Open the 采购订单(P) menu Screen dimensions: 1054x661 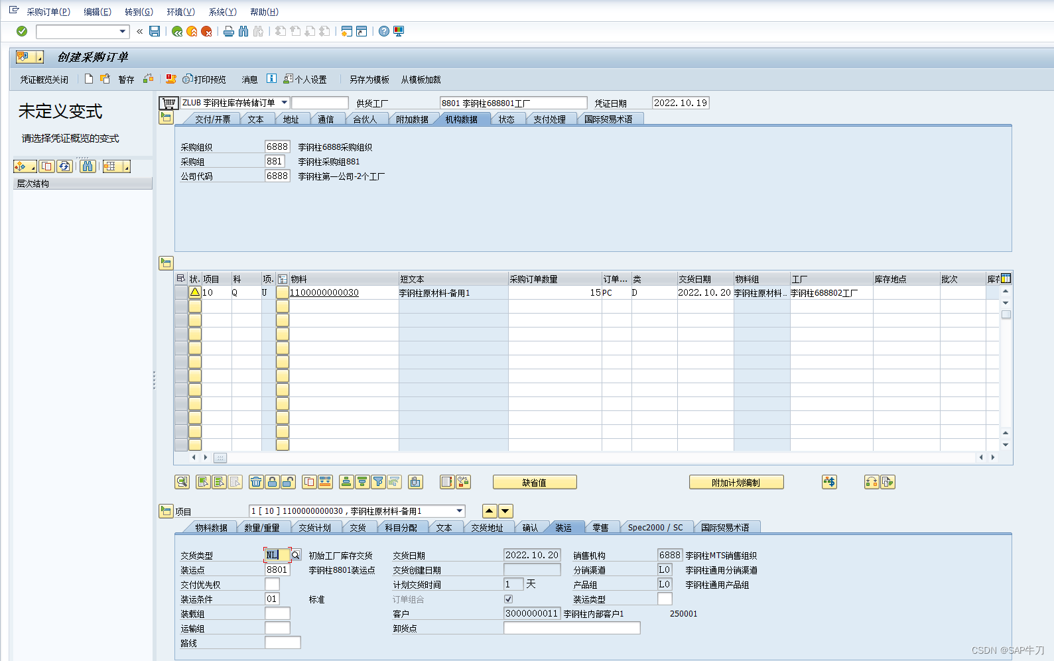48,12
